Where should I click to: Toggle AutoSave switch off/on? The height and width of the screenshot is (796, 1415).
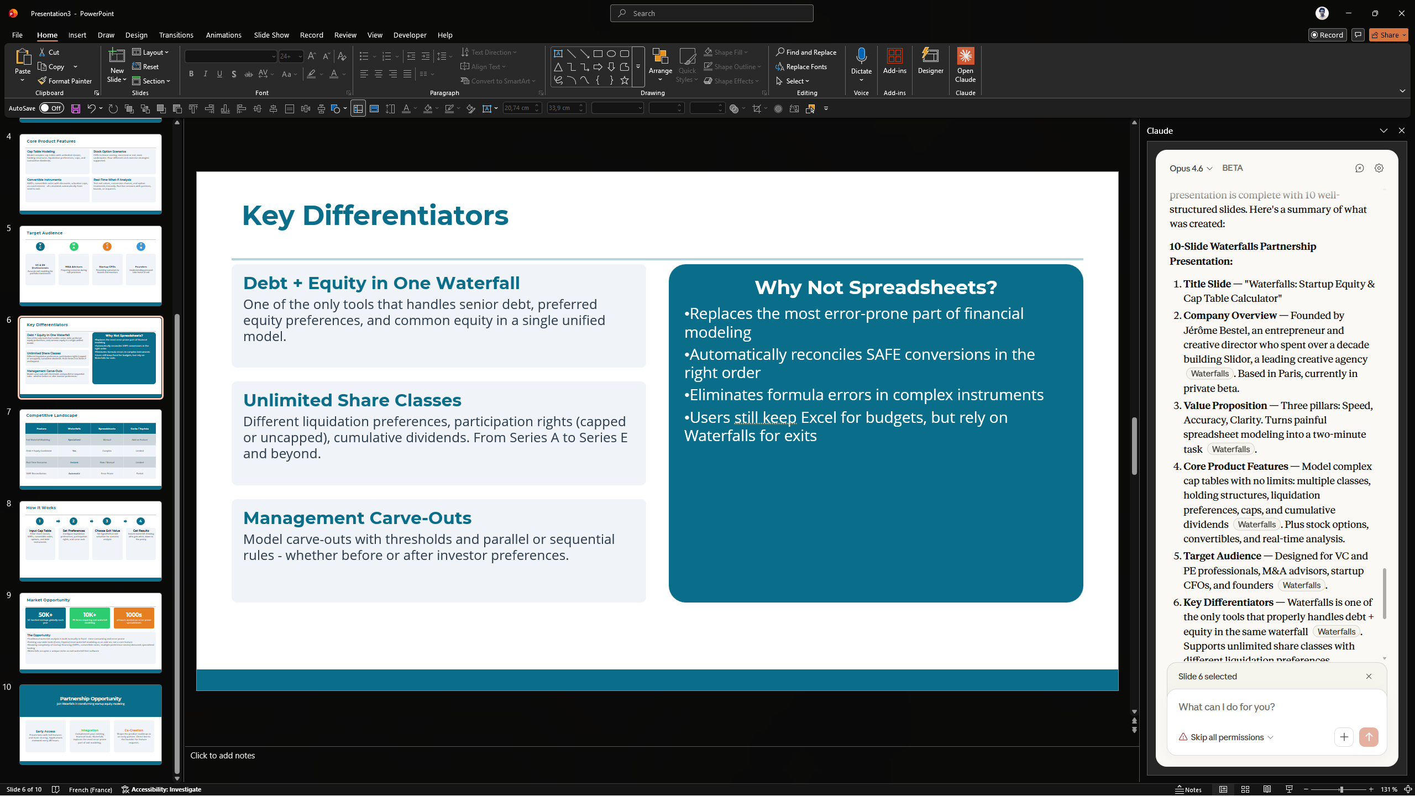[52, 108]
